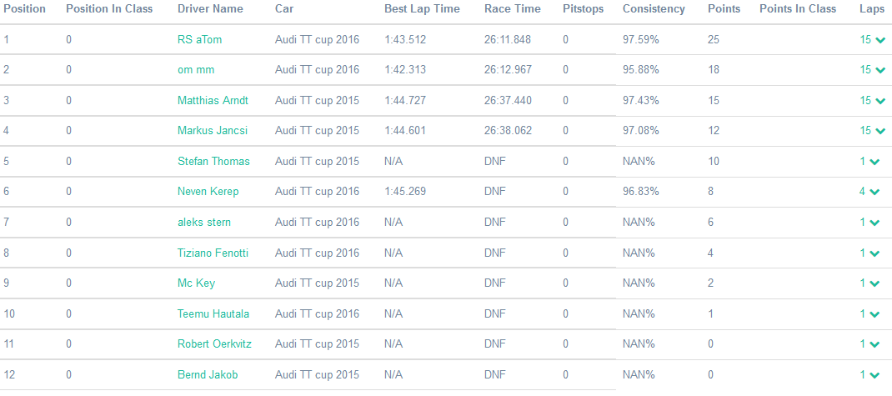The width and height of the screenshot is (892, 396).
Task: Open Matthias Arndt driver link
Action: pyautogui.click(x=213, y=100)
